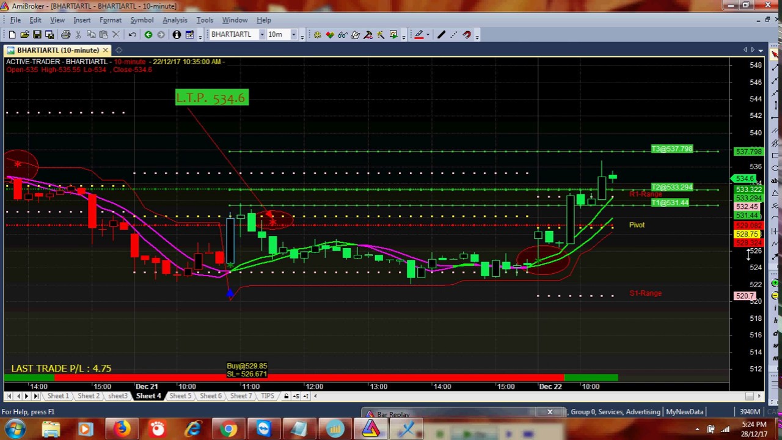782x440 pixels.
Task: Expand the analysis toolbar overflow options
Action: point(403,36)
